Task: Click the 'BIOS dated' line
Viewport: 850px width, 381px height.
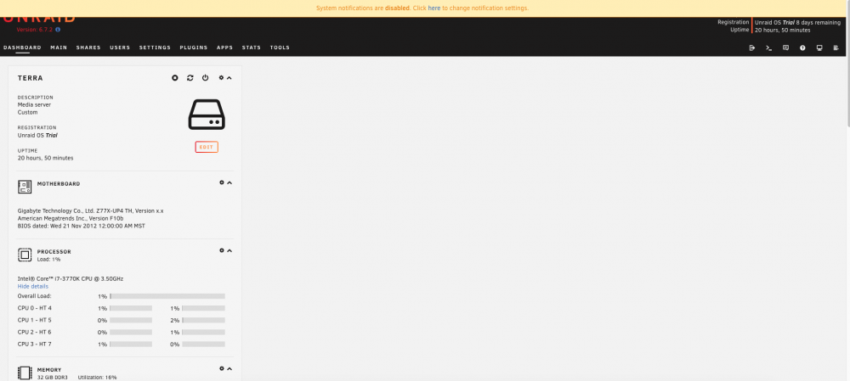Action: point(82,226)
